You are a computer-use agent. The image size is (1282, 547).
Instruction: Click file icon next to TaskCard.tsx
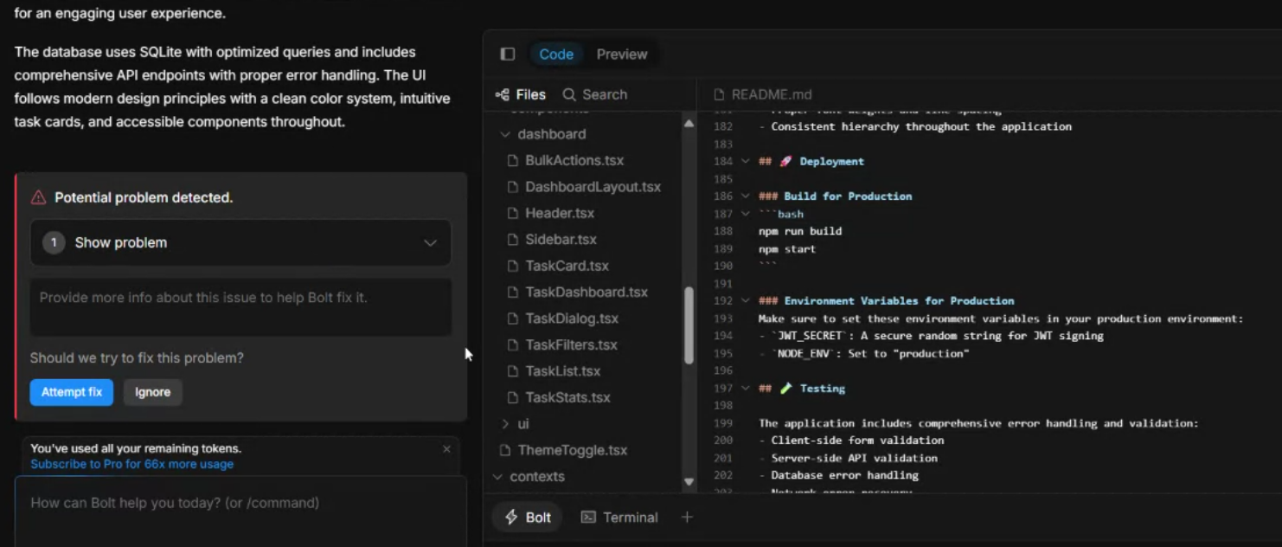512,266
